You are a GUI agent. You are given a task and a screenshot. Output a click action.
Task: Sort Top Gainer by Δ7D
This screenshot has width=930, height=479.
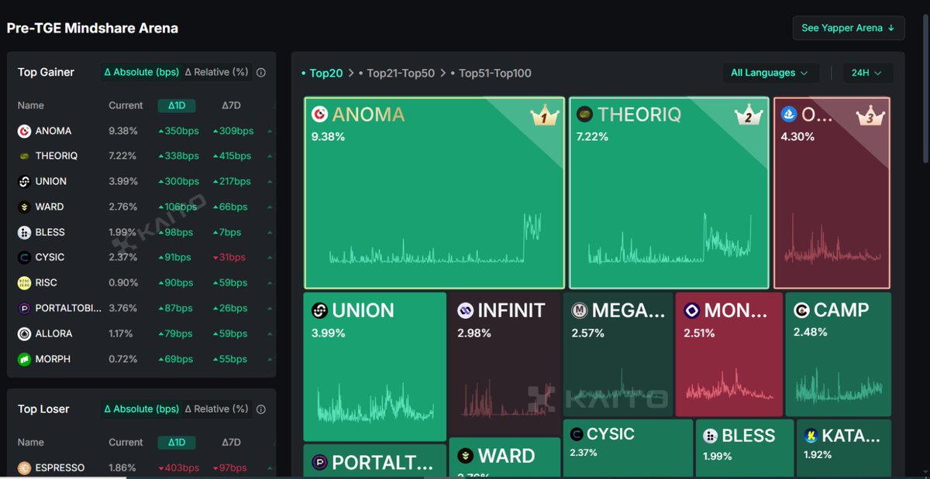[x=231, y=106]
